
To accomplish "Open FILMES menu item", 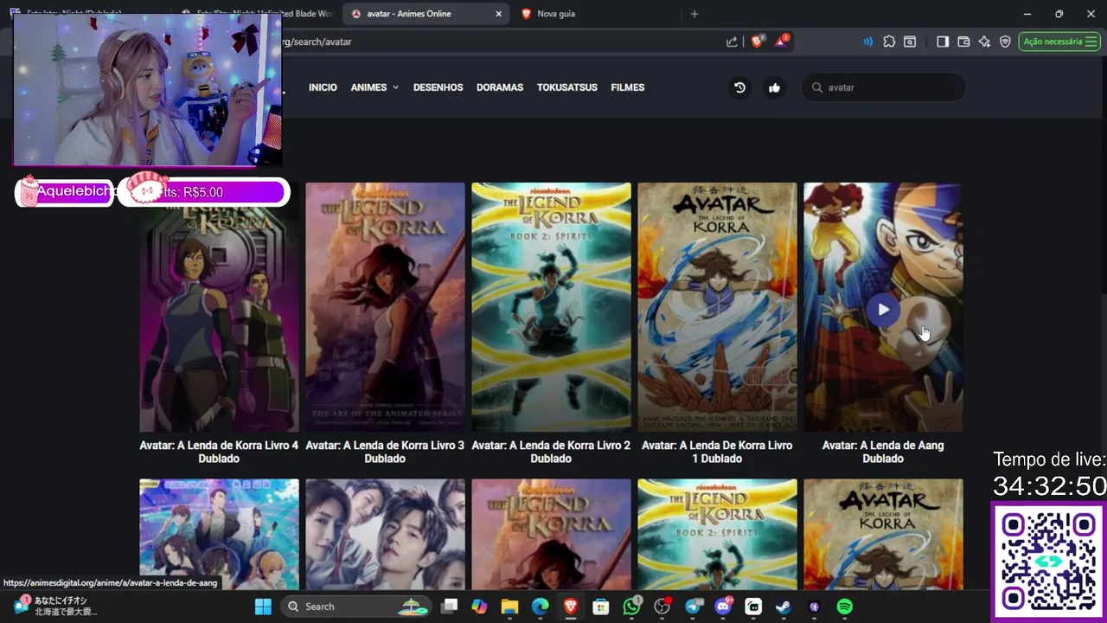I will click(x=628, y=87).
